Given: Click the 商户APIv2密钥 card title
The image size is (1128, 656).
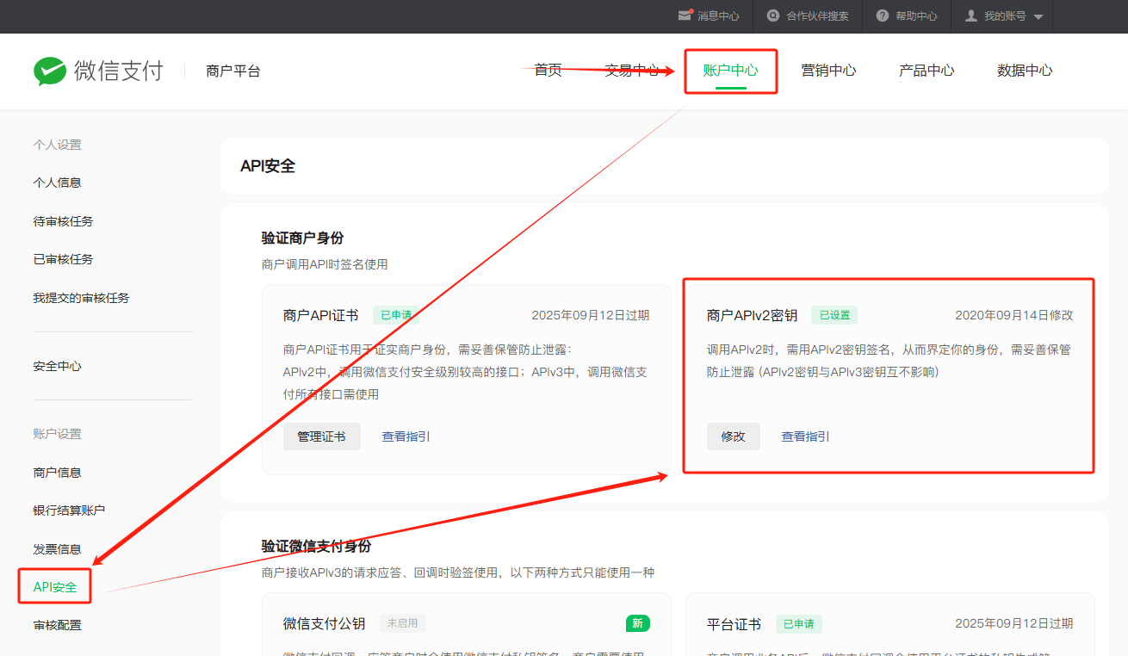Looking at the screenshot, I should [x=753, y=315].
